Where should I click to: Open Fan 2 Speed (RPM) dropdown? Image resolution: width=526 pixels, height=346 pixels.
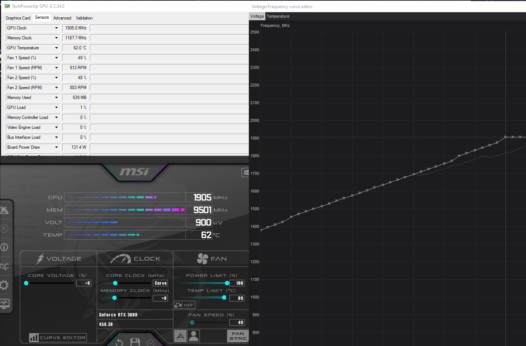[56, 88]
